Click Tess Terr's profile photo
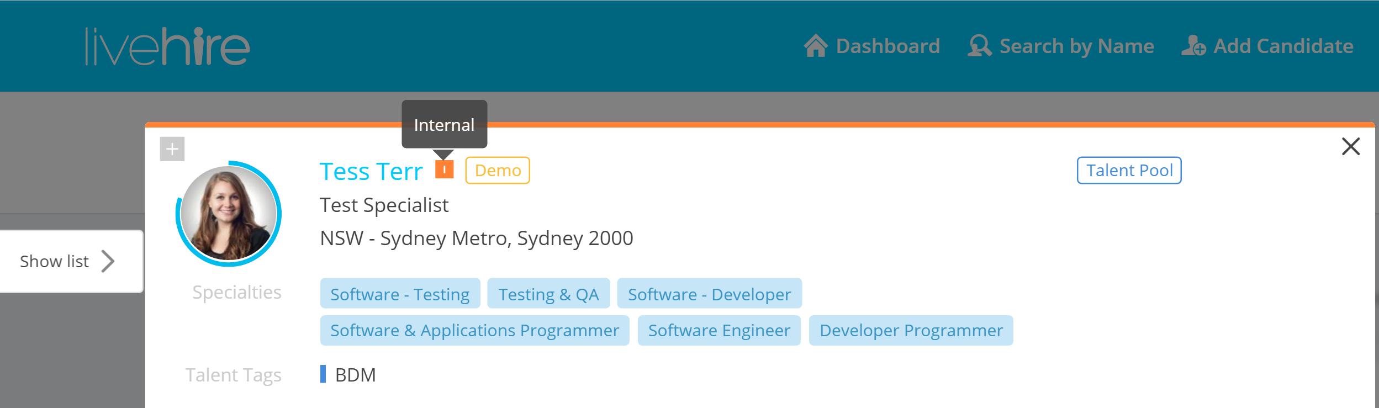 pos(229,214)
